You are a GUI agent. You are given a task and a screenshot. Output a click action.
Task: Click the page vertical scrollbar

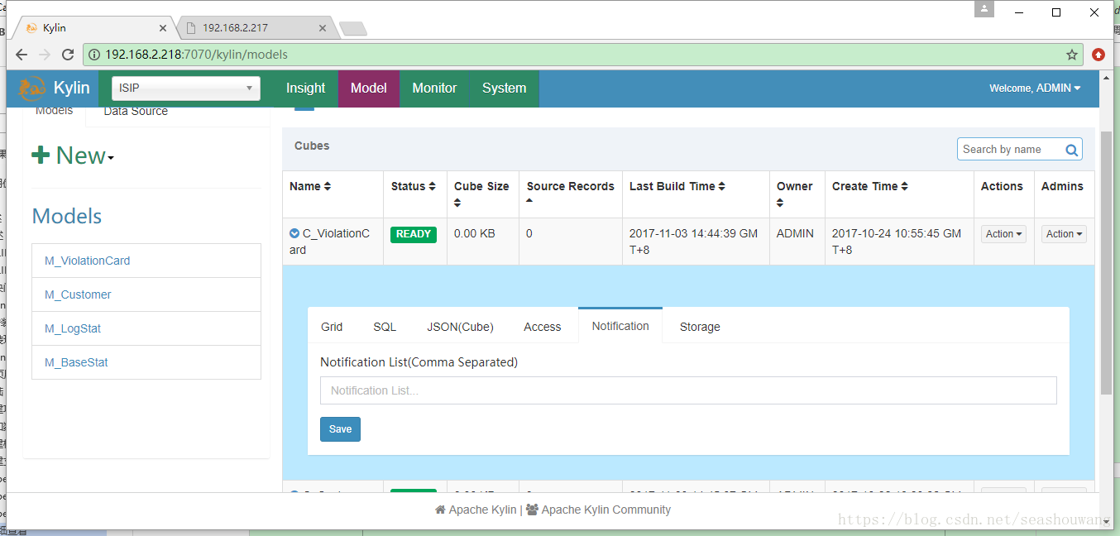pos(1106,261)
